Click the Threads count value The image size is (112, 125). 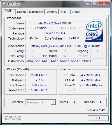click(100, 102)
